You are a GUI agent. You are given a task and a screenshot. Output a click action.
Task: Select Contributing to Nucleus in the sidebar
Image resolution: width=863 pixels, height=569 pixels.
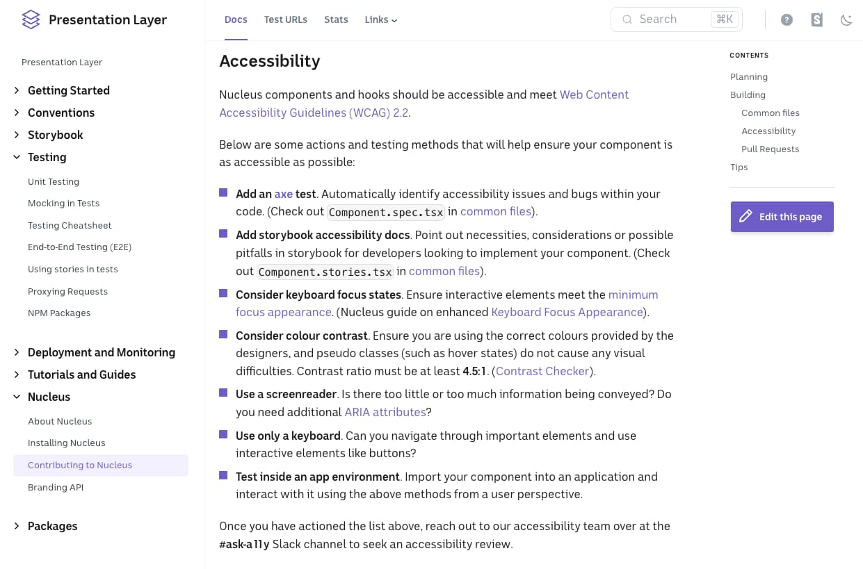coord(79,465)
